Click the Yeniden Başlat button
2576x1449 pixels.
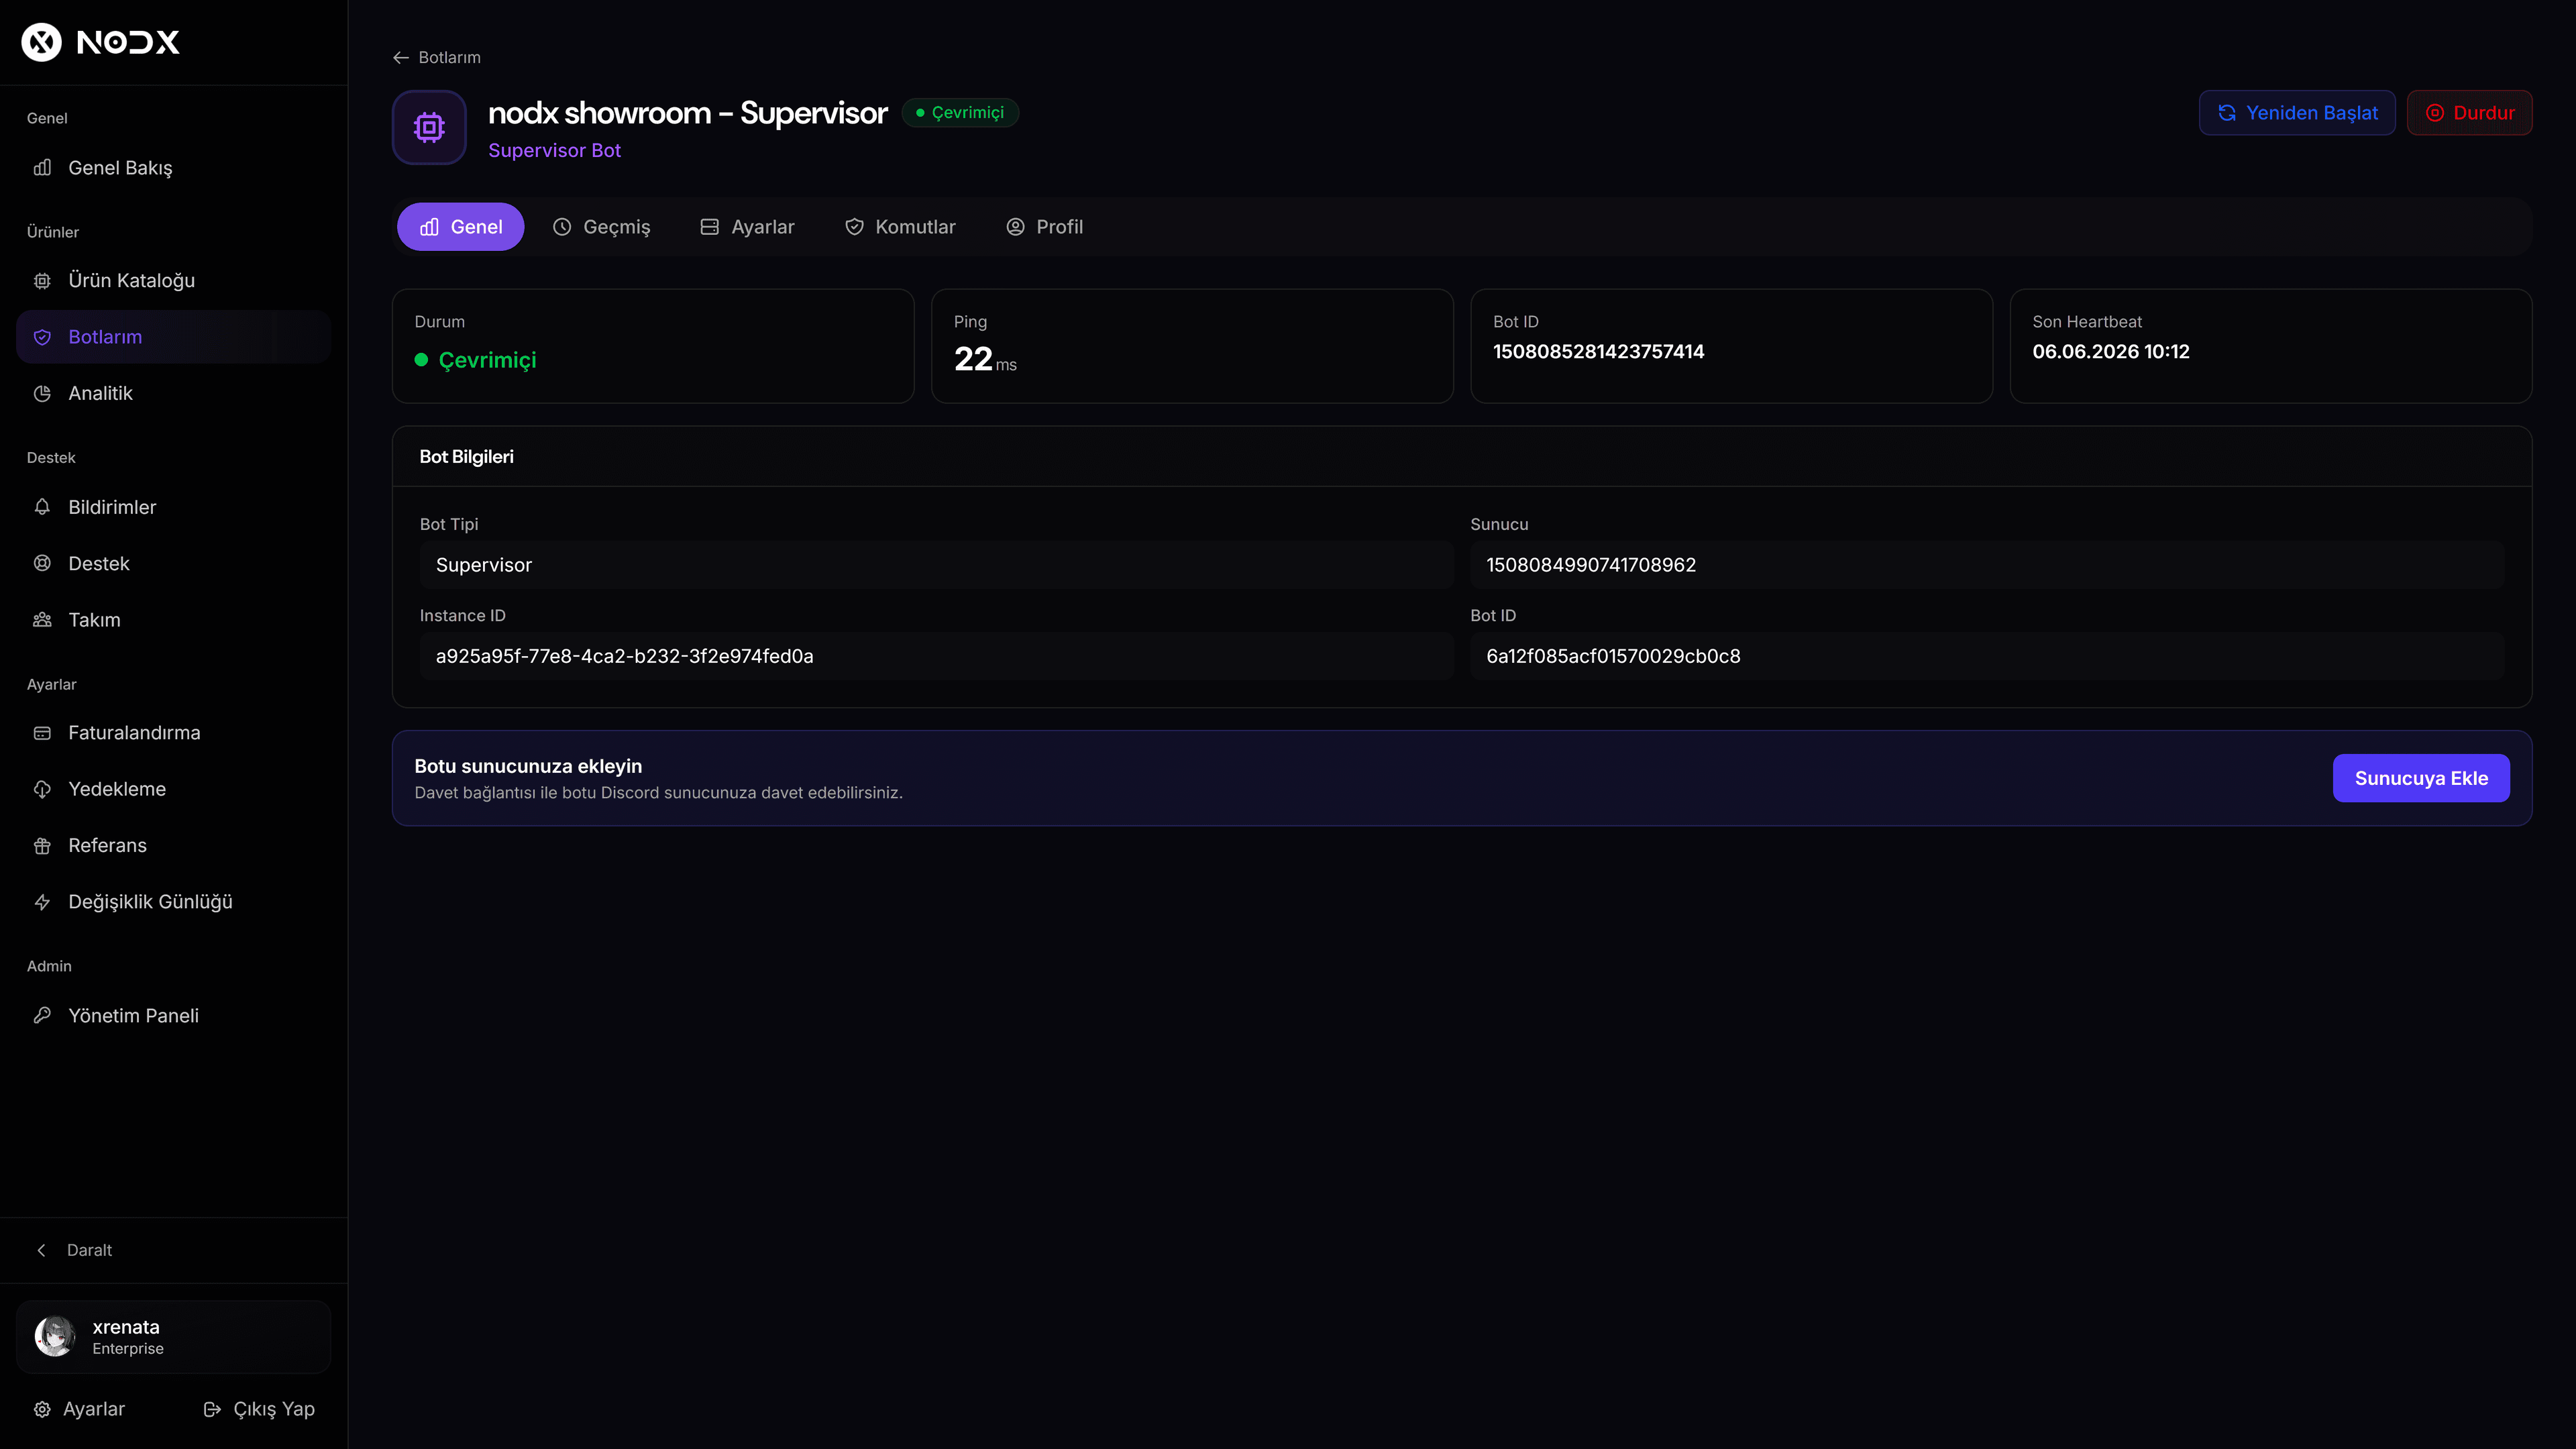pos(2297,113)
